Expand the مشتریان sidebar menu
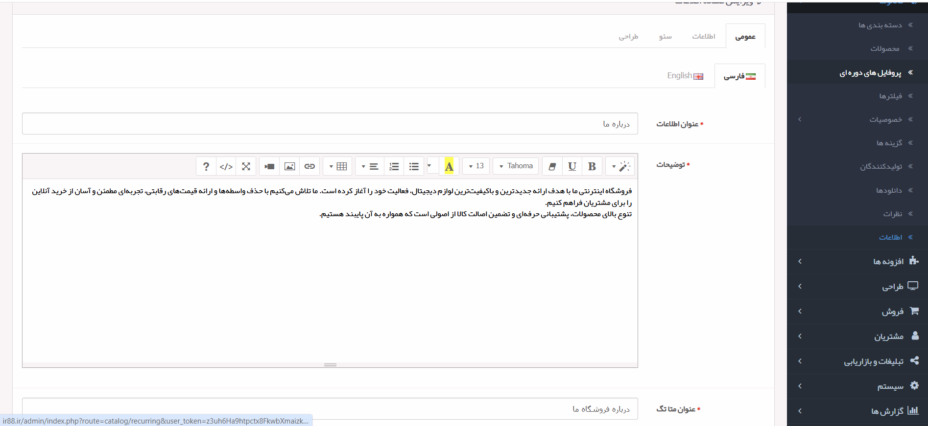 857,336
